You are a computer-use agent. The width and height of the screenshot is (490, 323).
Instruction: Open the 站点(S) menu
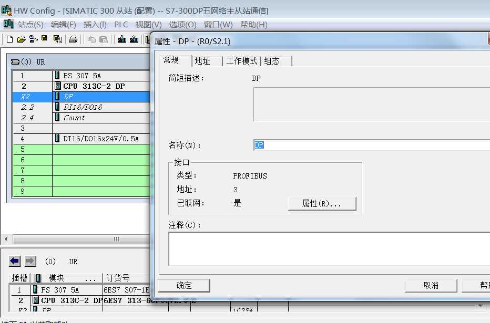[30, 25]
